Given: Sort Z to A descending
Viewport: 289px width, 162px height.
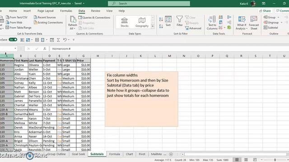Looking at the screenshot, I should (x=161, y=26).
